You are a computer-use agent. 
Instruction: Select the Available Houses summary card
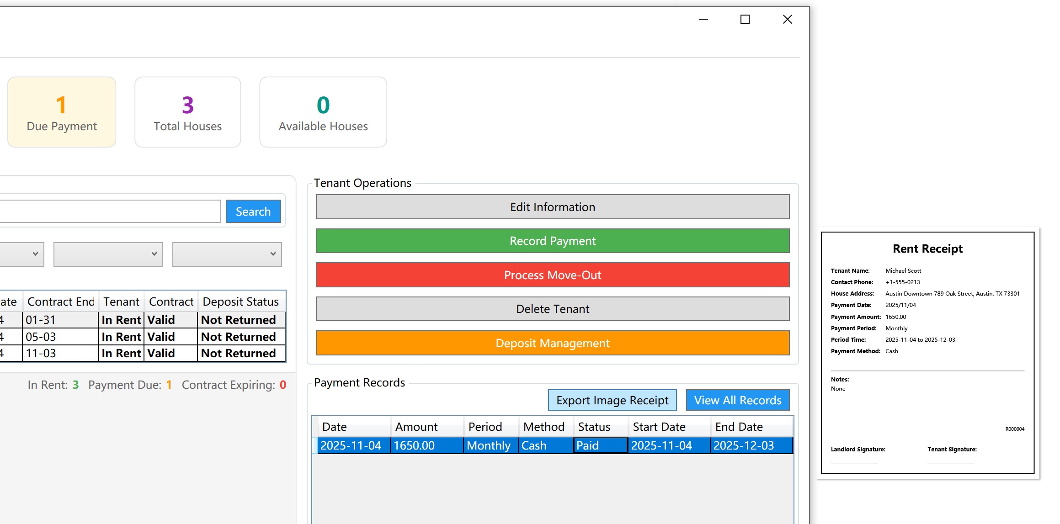click(323, 111)
